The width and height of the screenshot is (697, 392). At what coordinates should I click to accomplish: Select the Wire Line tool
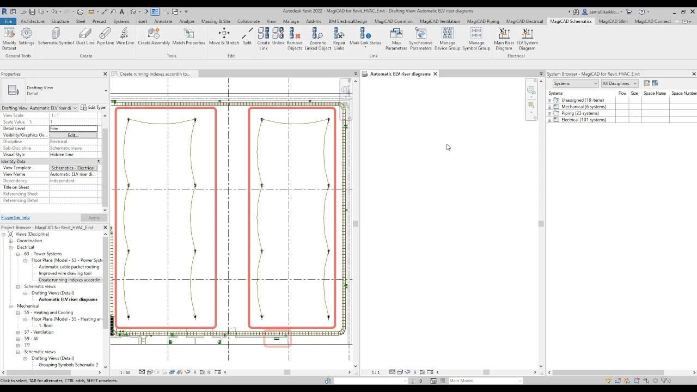(125, 37)
